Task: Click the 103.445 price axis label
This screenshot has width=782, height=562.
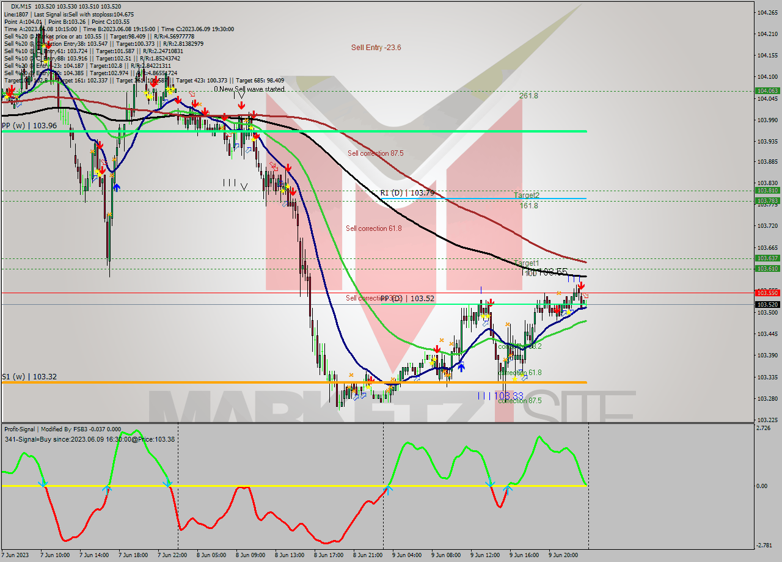Action: [767, 334]
